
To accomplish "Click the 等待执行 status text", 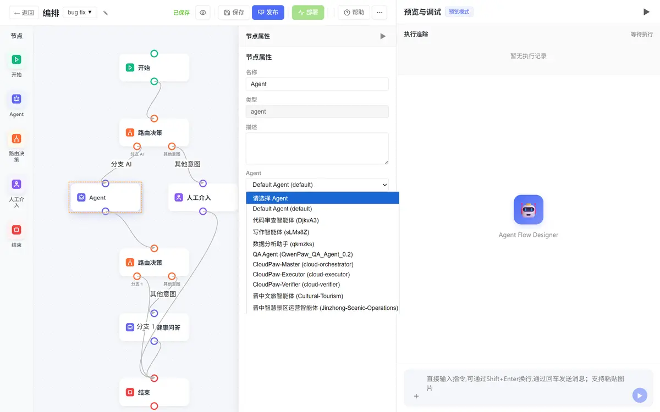I will pyautogui.click(x=642, y=34).
